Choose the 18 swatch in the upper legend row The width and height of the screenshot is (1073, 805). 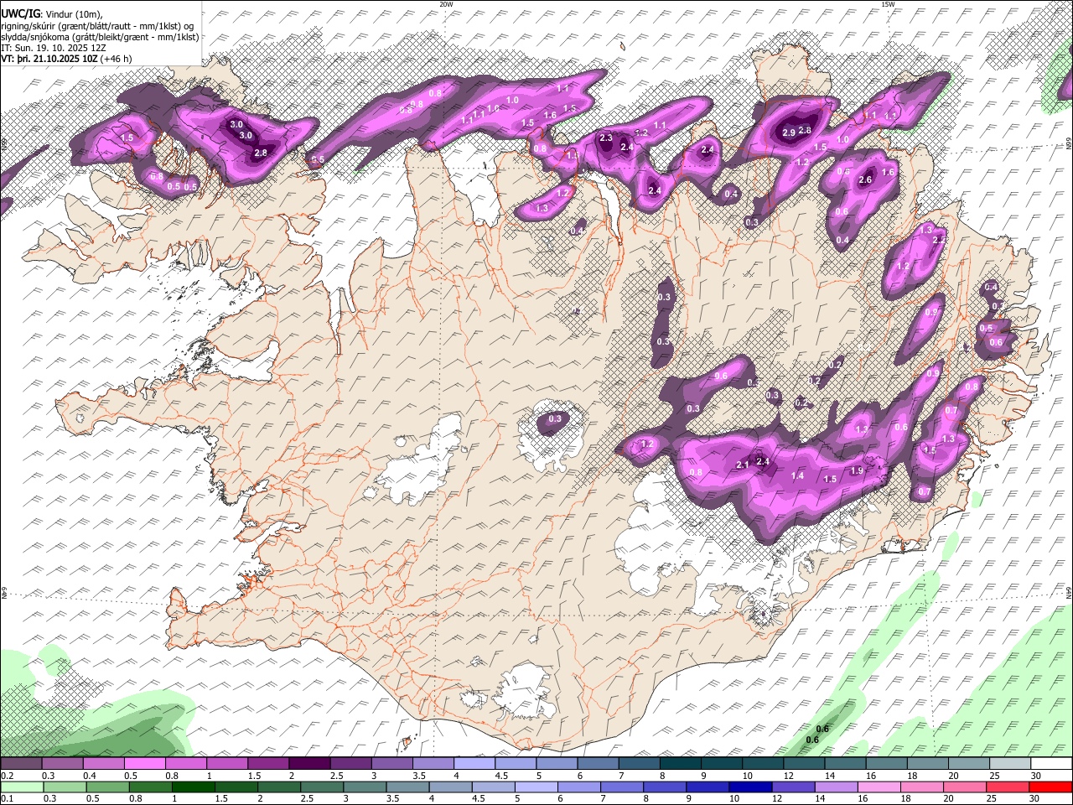point(927,764)
